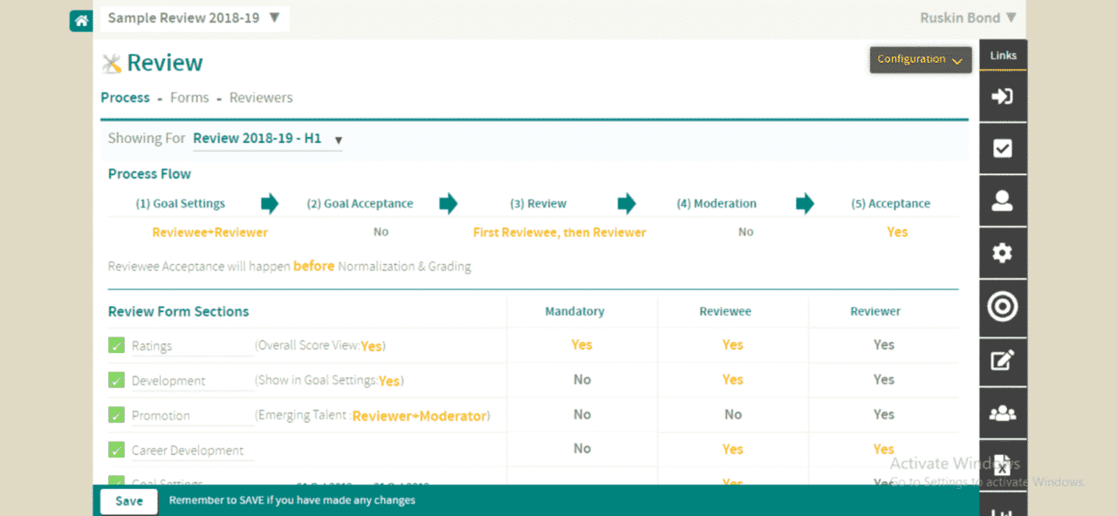
Task: Switch to the Reviewers tab
Action: pyautogui.click(x=261, y=98)
